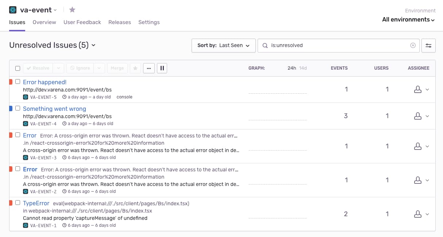Open the Ignore options dropdown arrow
The height and width of the screenshot is (237, 443).
pyautogui.click(x=100, y=68)
